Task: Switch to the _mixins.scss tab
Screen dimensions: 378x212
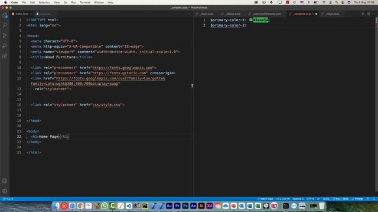Action: point(233,14)
